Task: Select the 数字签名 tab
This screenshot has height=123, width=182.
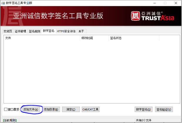Action: pos(49,31)
